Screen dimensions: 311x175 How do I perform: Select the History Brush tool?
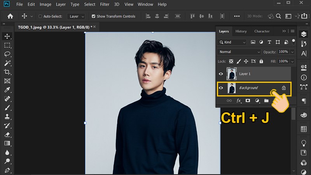pos(7,126)
